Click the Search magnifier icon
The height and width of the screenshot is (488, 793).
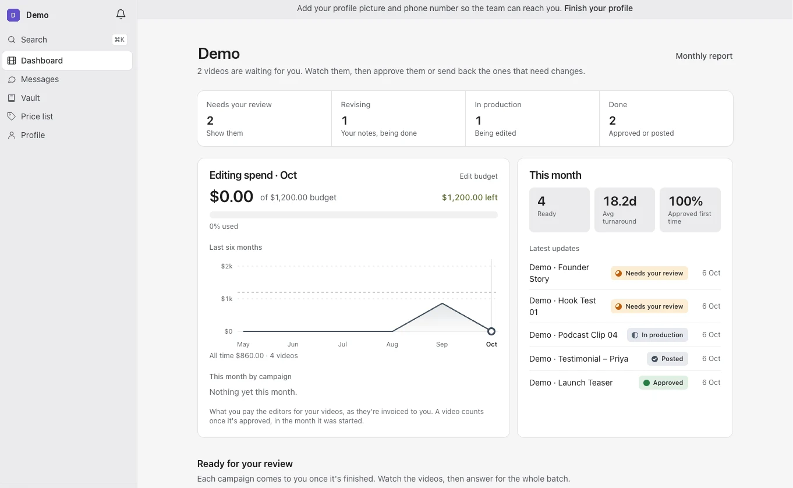(x=12, y=40)
